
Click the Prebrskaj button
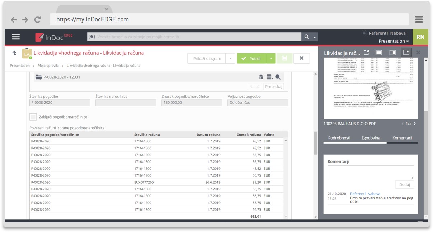click(274, 87)
